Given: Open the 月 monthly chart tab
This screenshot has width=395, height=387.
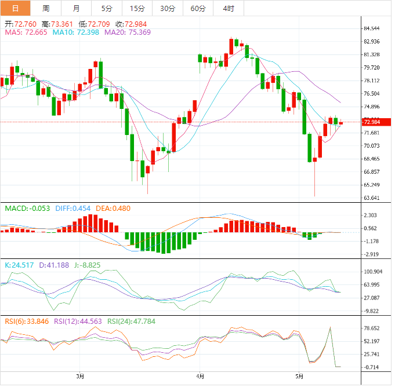Looking at the screenshot, I should (77, 8).
